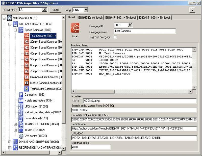Click the URL/IDX field
The width and height of the screenshot is (202, 156).
[x=134, y=138]
